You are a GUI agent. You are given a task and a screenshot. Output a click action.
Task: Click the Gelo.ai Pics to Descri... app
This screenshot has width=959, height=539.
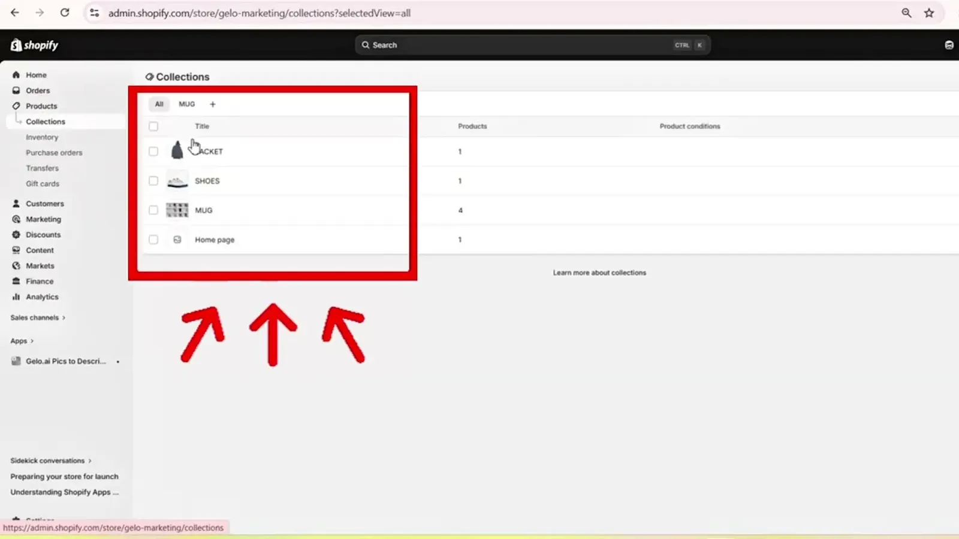(65, 361)
